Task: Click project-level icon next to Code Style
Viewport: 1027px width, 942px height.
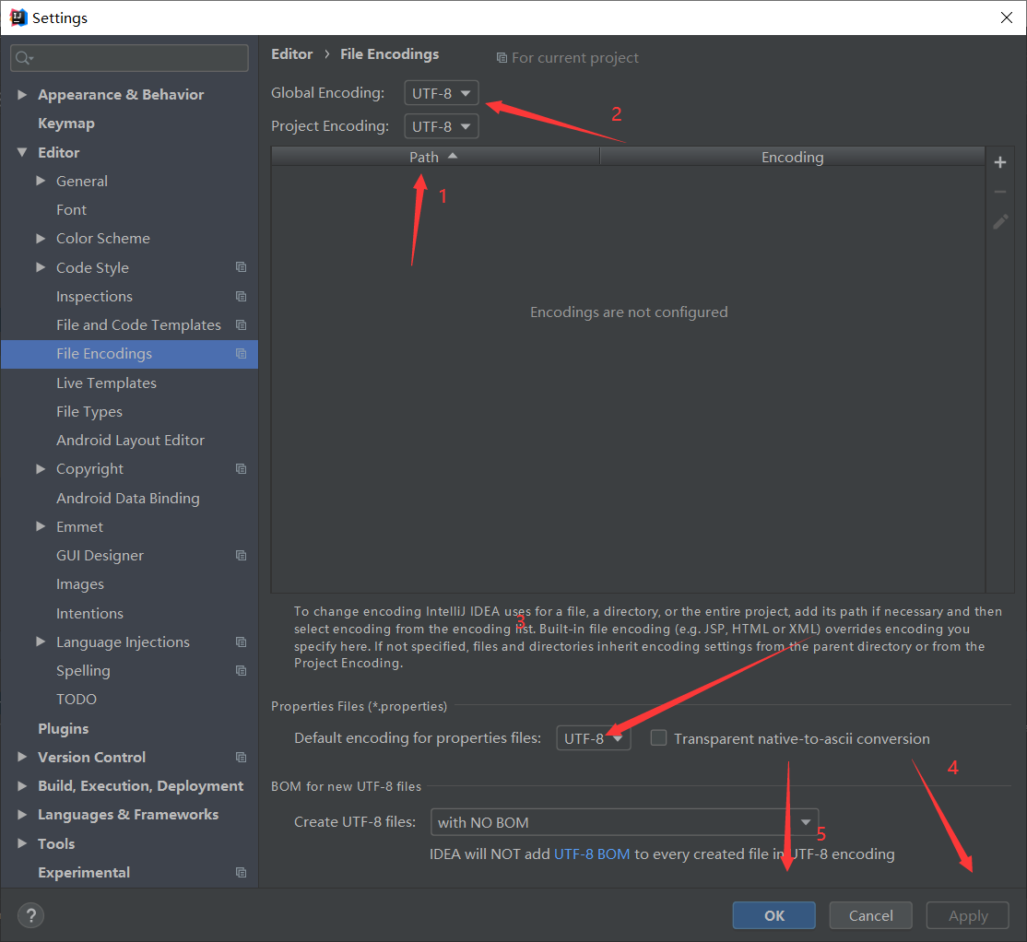Action: click(241, 267)
